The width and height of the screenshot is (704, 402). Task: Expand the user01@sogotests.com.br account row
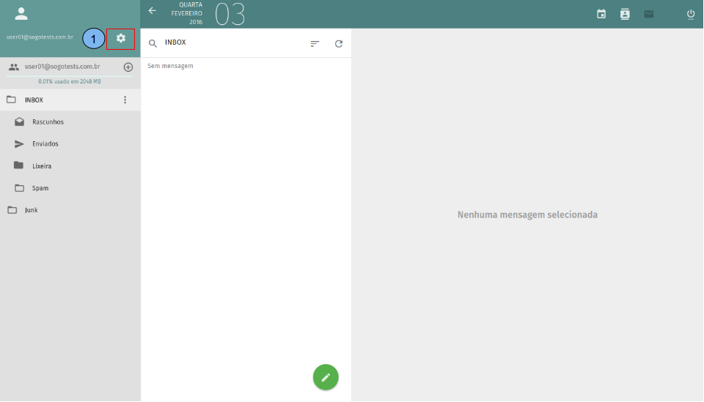[62, 67]
